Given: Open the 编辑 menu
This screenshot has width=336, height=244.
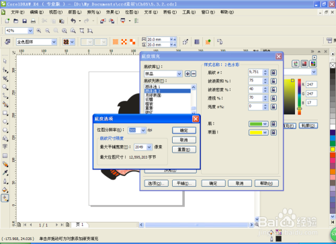Looking at the screenshot, I should [x=36, y=12].
